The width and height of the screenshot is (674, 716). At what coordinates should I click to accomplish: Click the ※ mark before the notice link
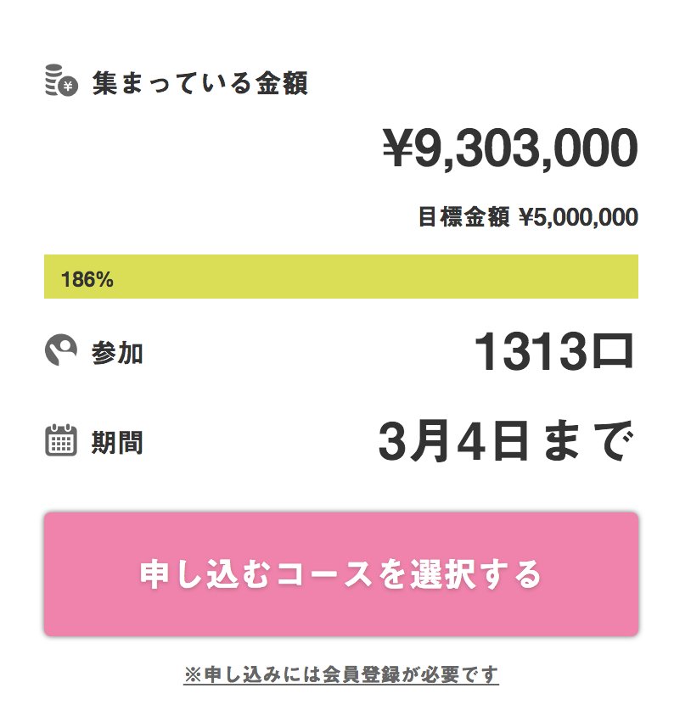pyautogui.click(x=190, y=675)
